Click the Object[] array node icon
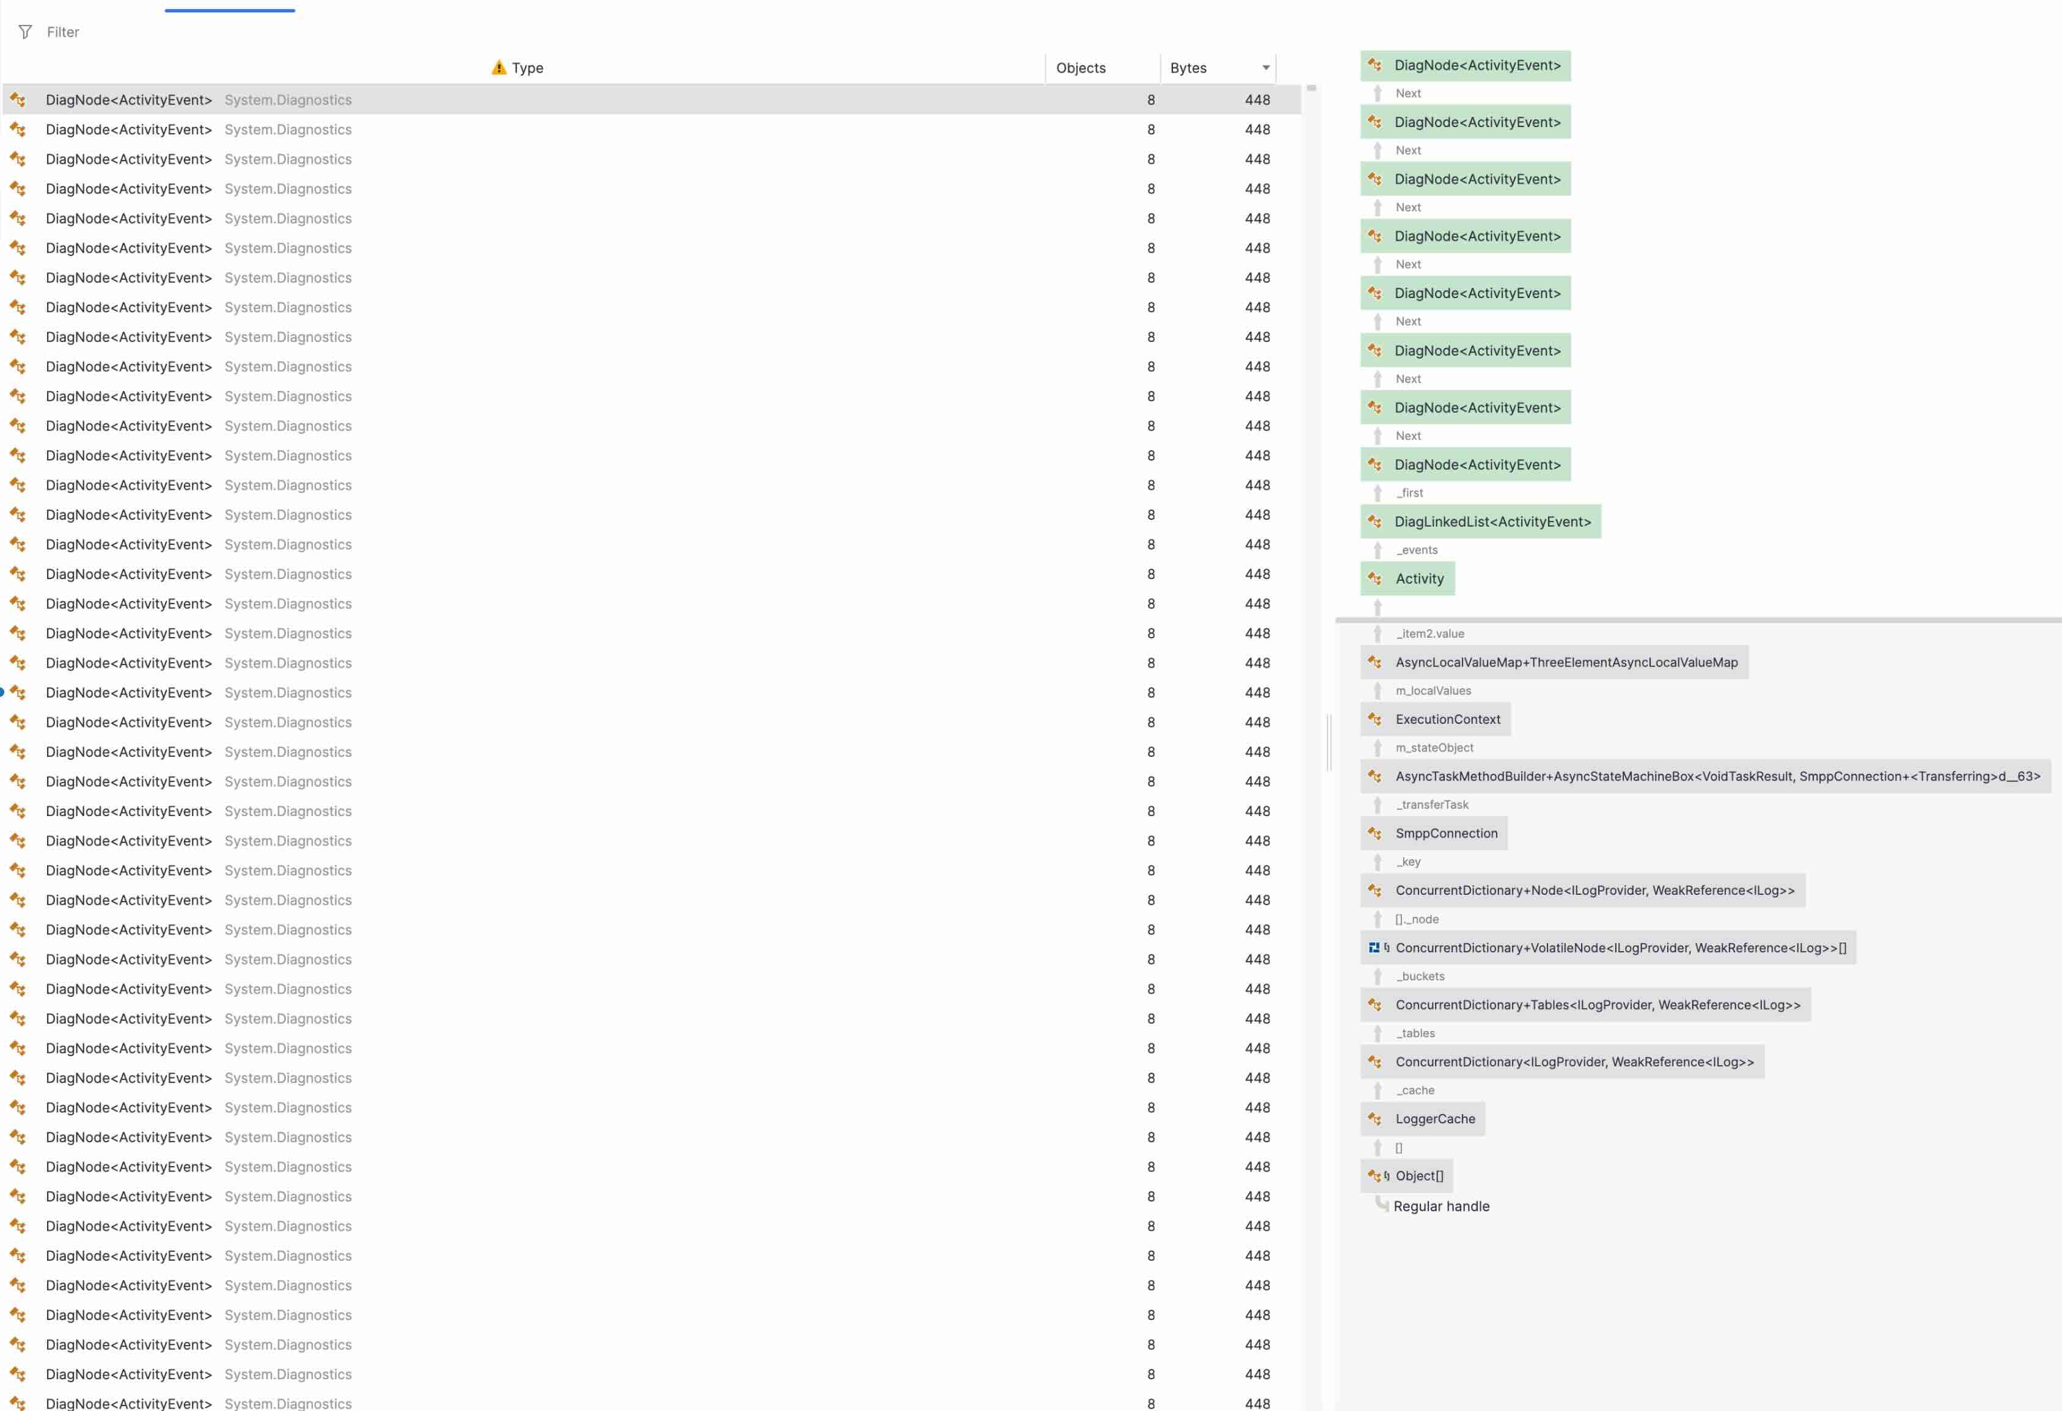 1375,1176
